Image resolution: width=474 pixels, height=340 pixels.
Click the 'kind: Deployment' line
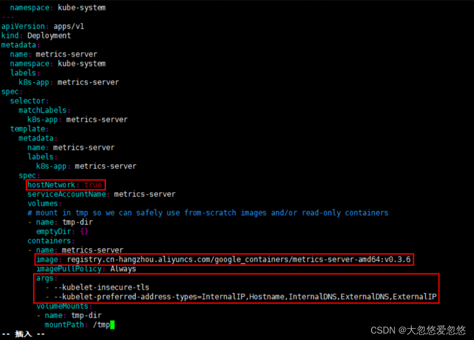point(36,36)
